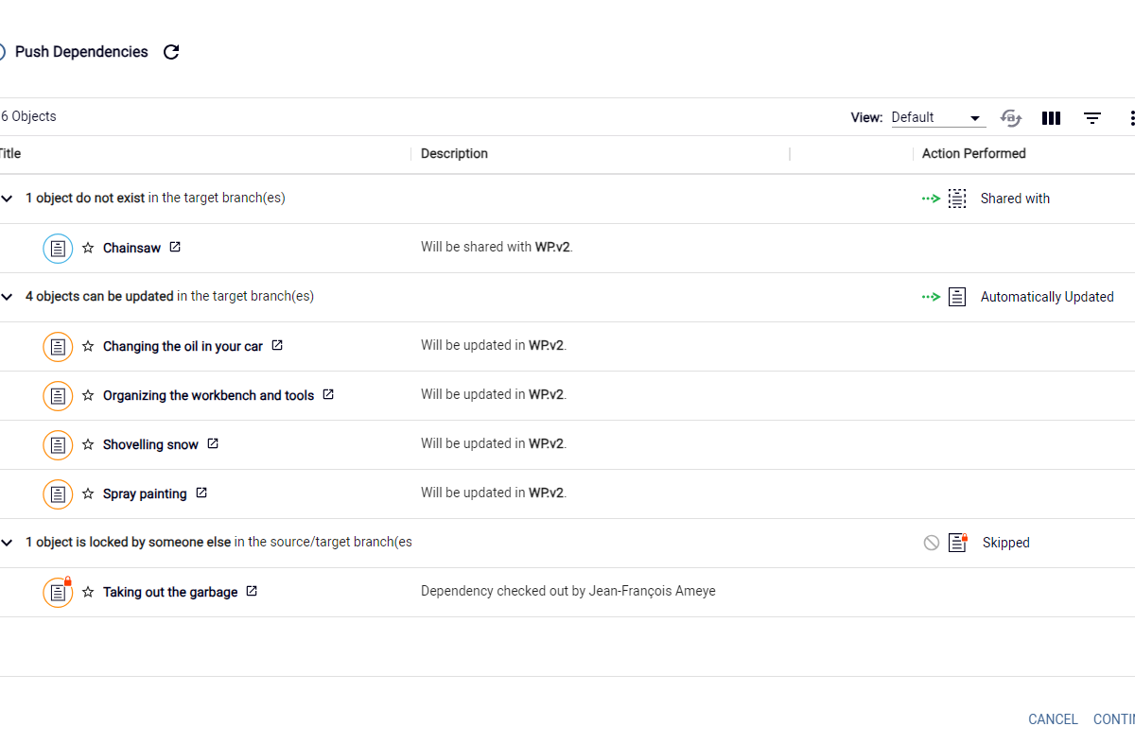This screenshot has height=744, width=1135.
Task: Star 'Changing the oil in your car'
Action: pos(88,346)
